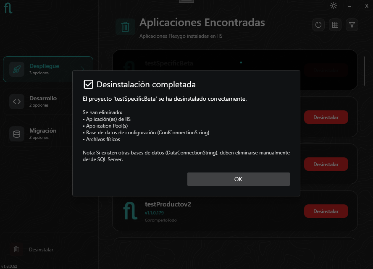373x269 pixels.
Task: Open the filter funnel icon
Action: pos(352,25)
